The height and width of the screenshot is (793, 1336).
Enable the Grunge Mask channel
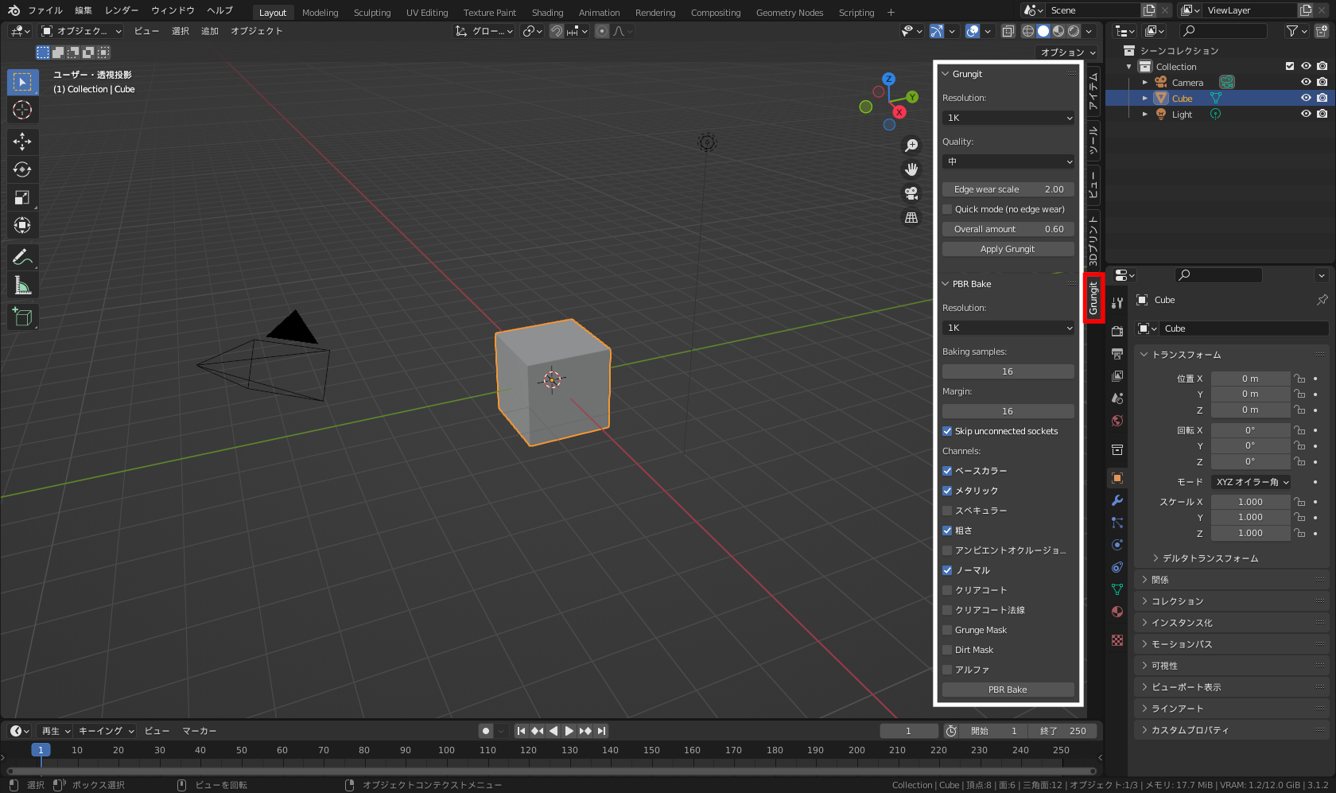pyautogui.click(x=947, y=630)
